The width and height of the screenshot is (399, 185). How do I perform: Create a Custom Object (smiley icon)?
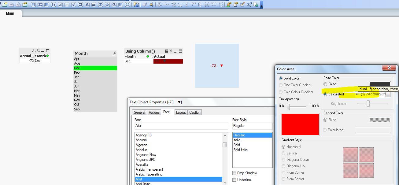(127, 5)
